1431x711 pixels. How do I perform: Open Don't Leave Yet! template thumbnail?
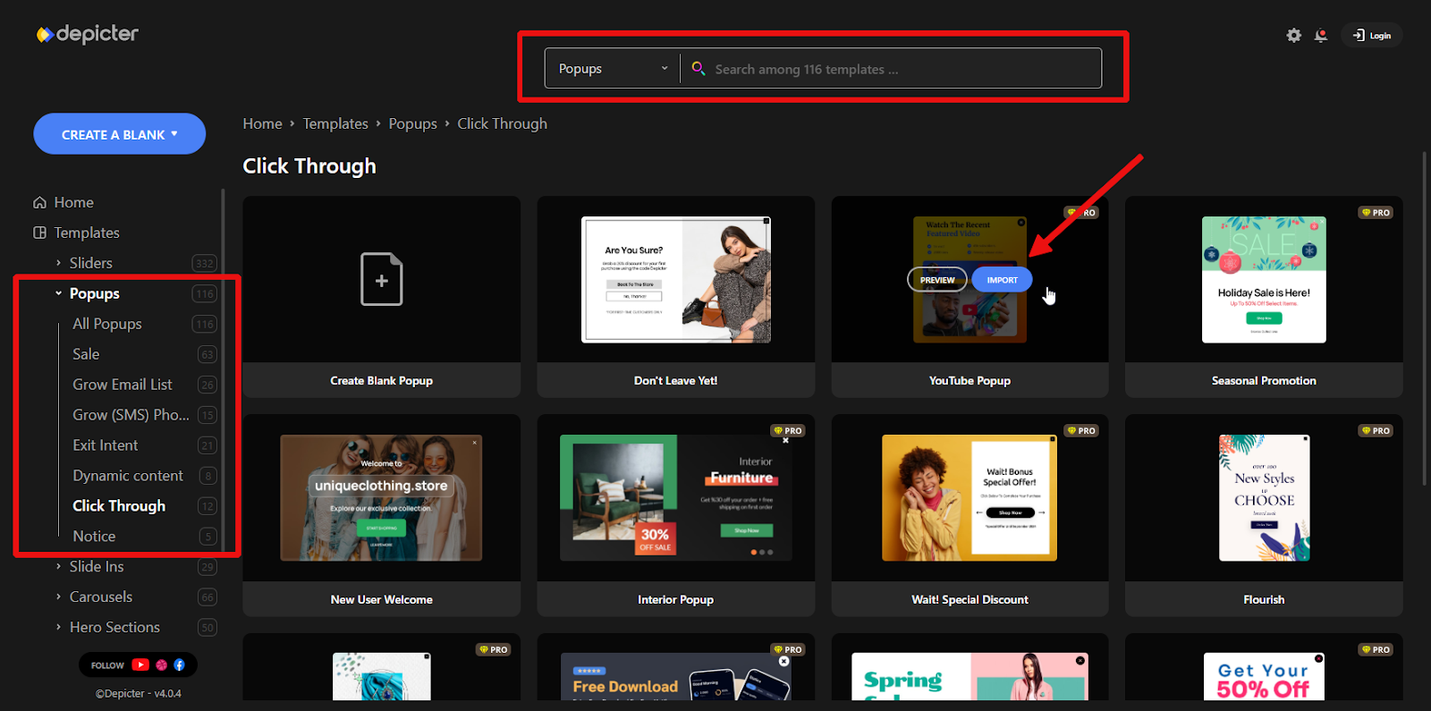pyautogui.click(x=676, y=280)
